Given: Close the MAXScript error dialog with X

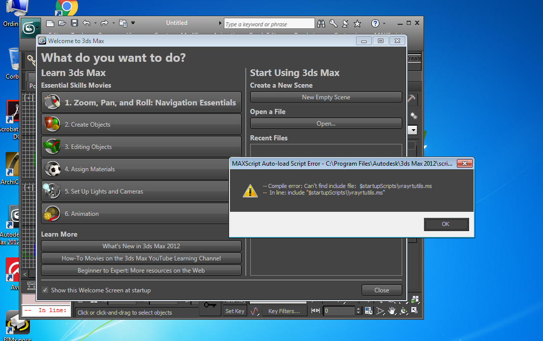Looking at the screenshot, I should (x=464, y=164).
